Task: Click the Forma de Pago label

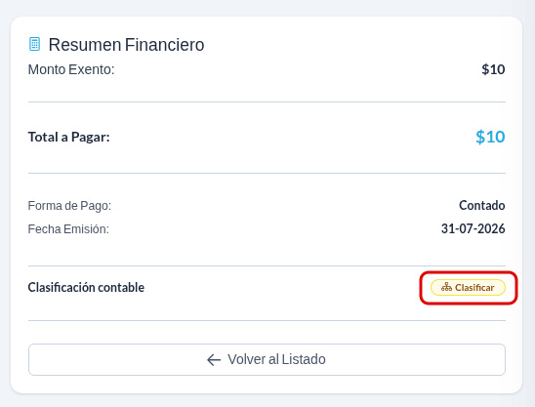Action: (x=69, y=206)
